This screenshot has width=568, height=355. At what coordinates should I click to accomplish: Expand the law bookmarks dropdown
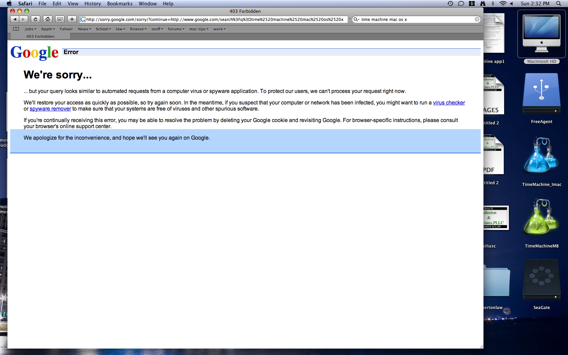121,29
